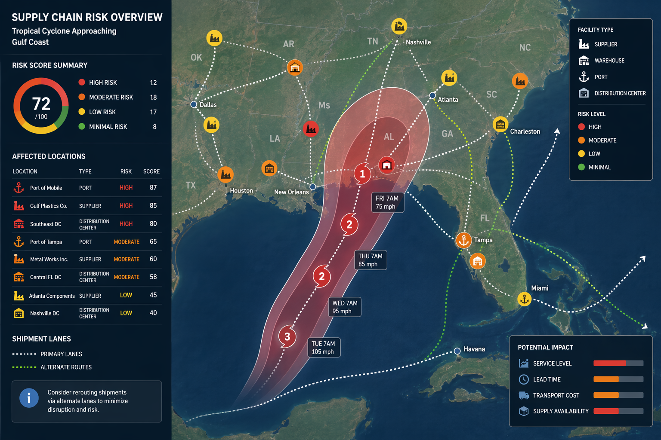Image resolution: width=661 pixels, height=440 pixels.
Task: Click the ALTERNATE ROUTES legend entry
Action: coord(52,367)
